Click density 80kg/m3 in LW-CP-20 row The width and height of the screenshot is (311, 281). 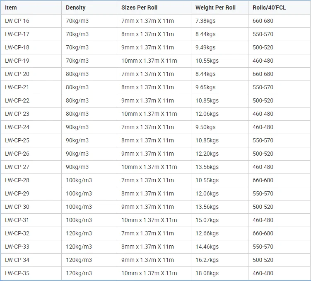coord(77,74)
